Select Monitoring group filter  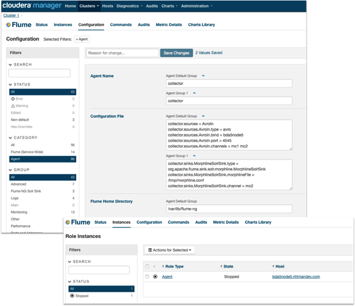tap(43, 212)
